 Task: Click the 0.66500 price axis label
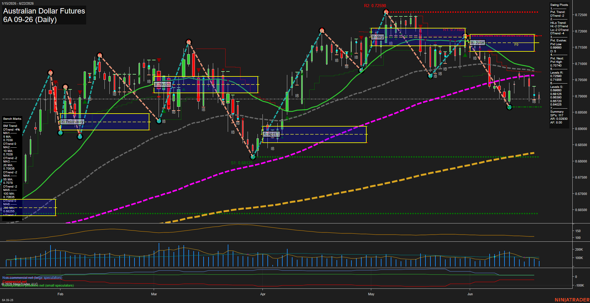coord(581,210)
